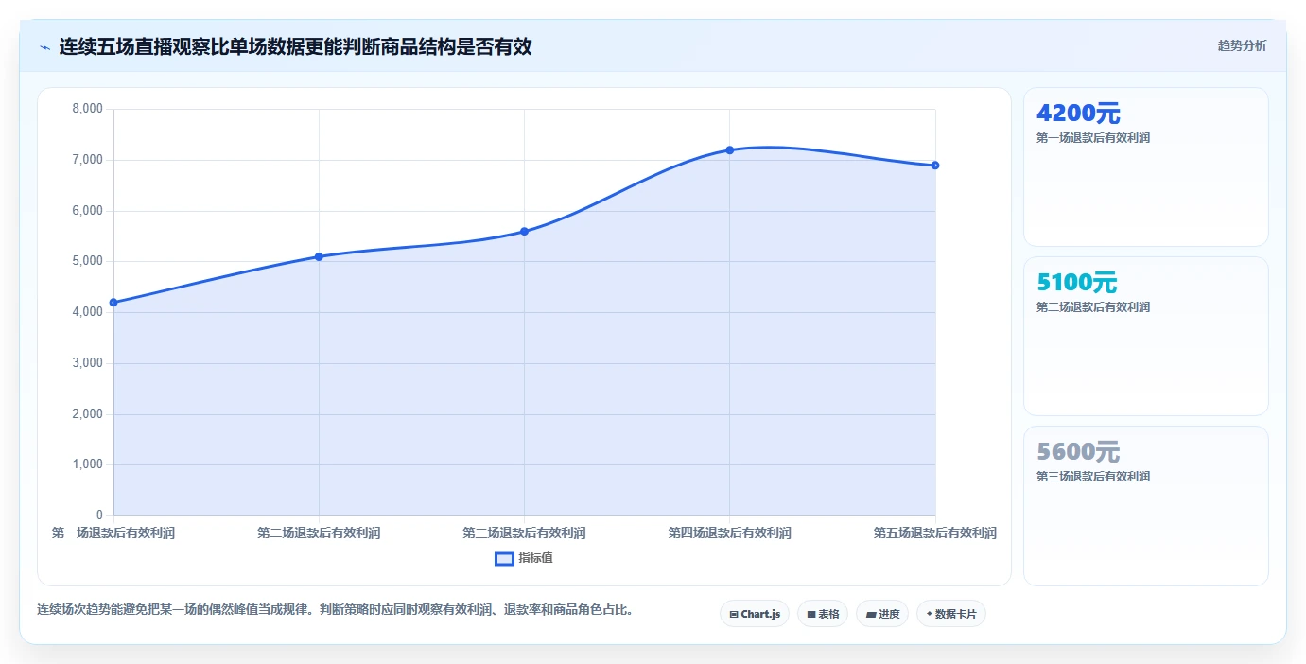The width and height of the screenshot is (1306, 664).
Task: Click the footnote text starting 连续场次趋势
Action: click(335, 610)
